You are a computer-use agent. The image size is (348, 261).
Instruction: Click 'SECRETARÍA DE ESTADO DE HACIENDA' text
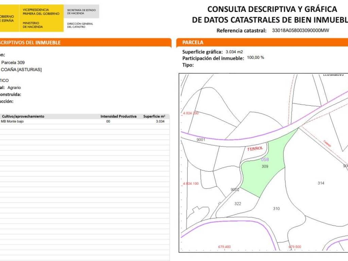[x=82, y=12]
